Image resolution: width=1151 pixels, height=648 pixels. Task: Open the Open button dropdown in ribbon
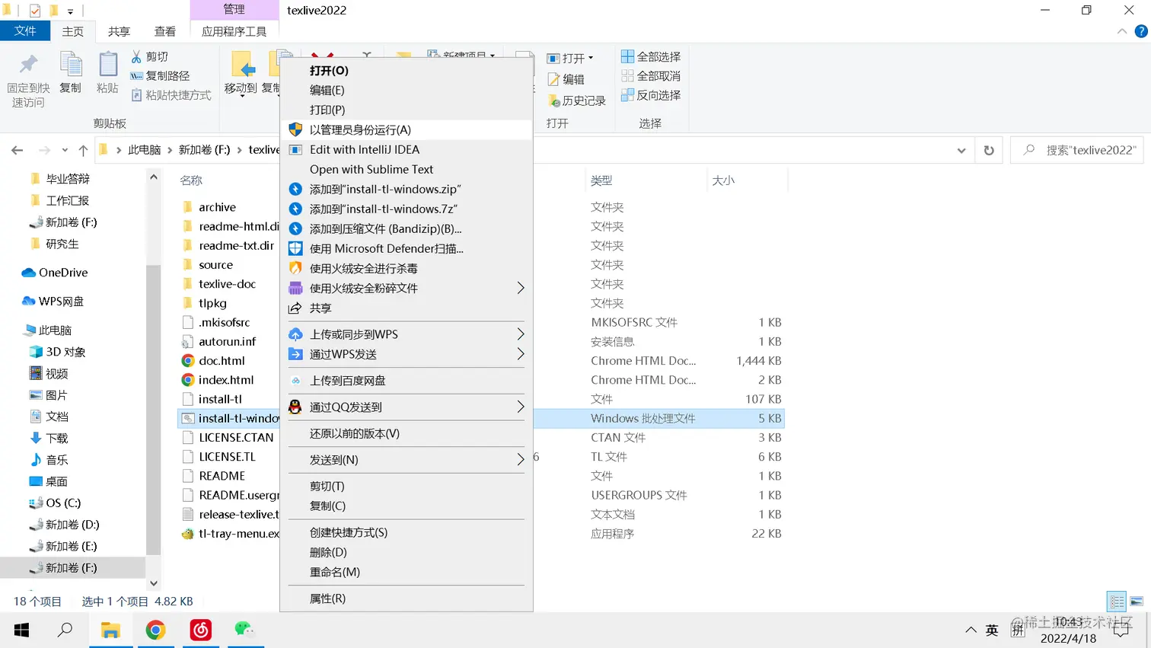click(570, 59)
